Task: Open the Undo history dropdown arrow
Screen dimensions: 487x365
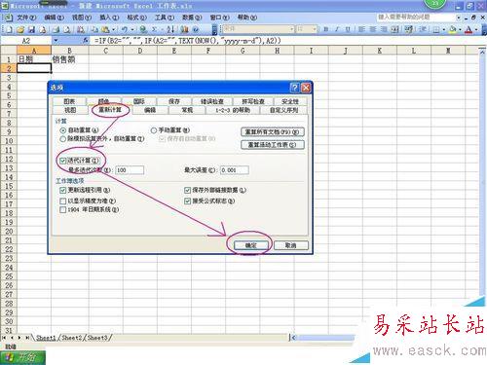Action: pyautogui.click(x=132, y=30)
